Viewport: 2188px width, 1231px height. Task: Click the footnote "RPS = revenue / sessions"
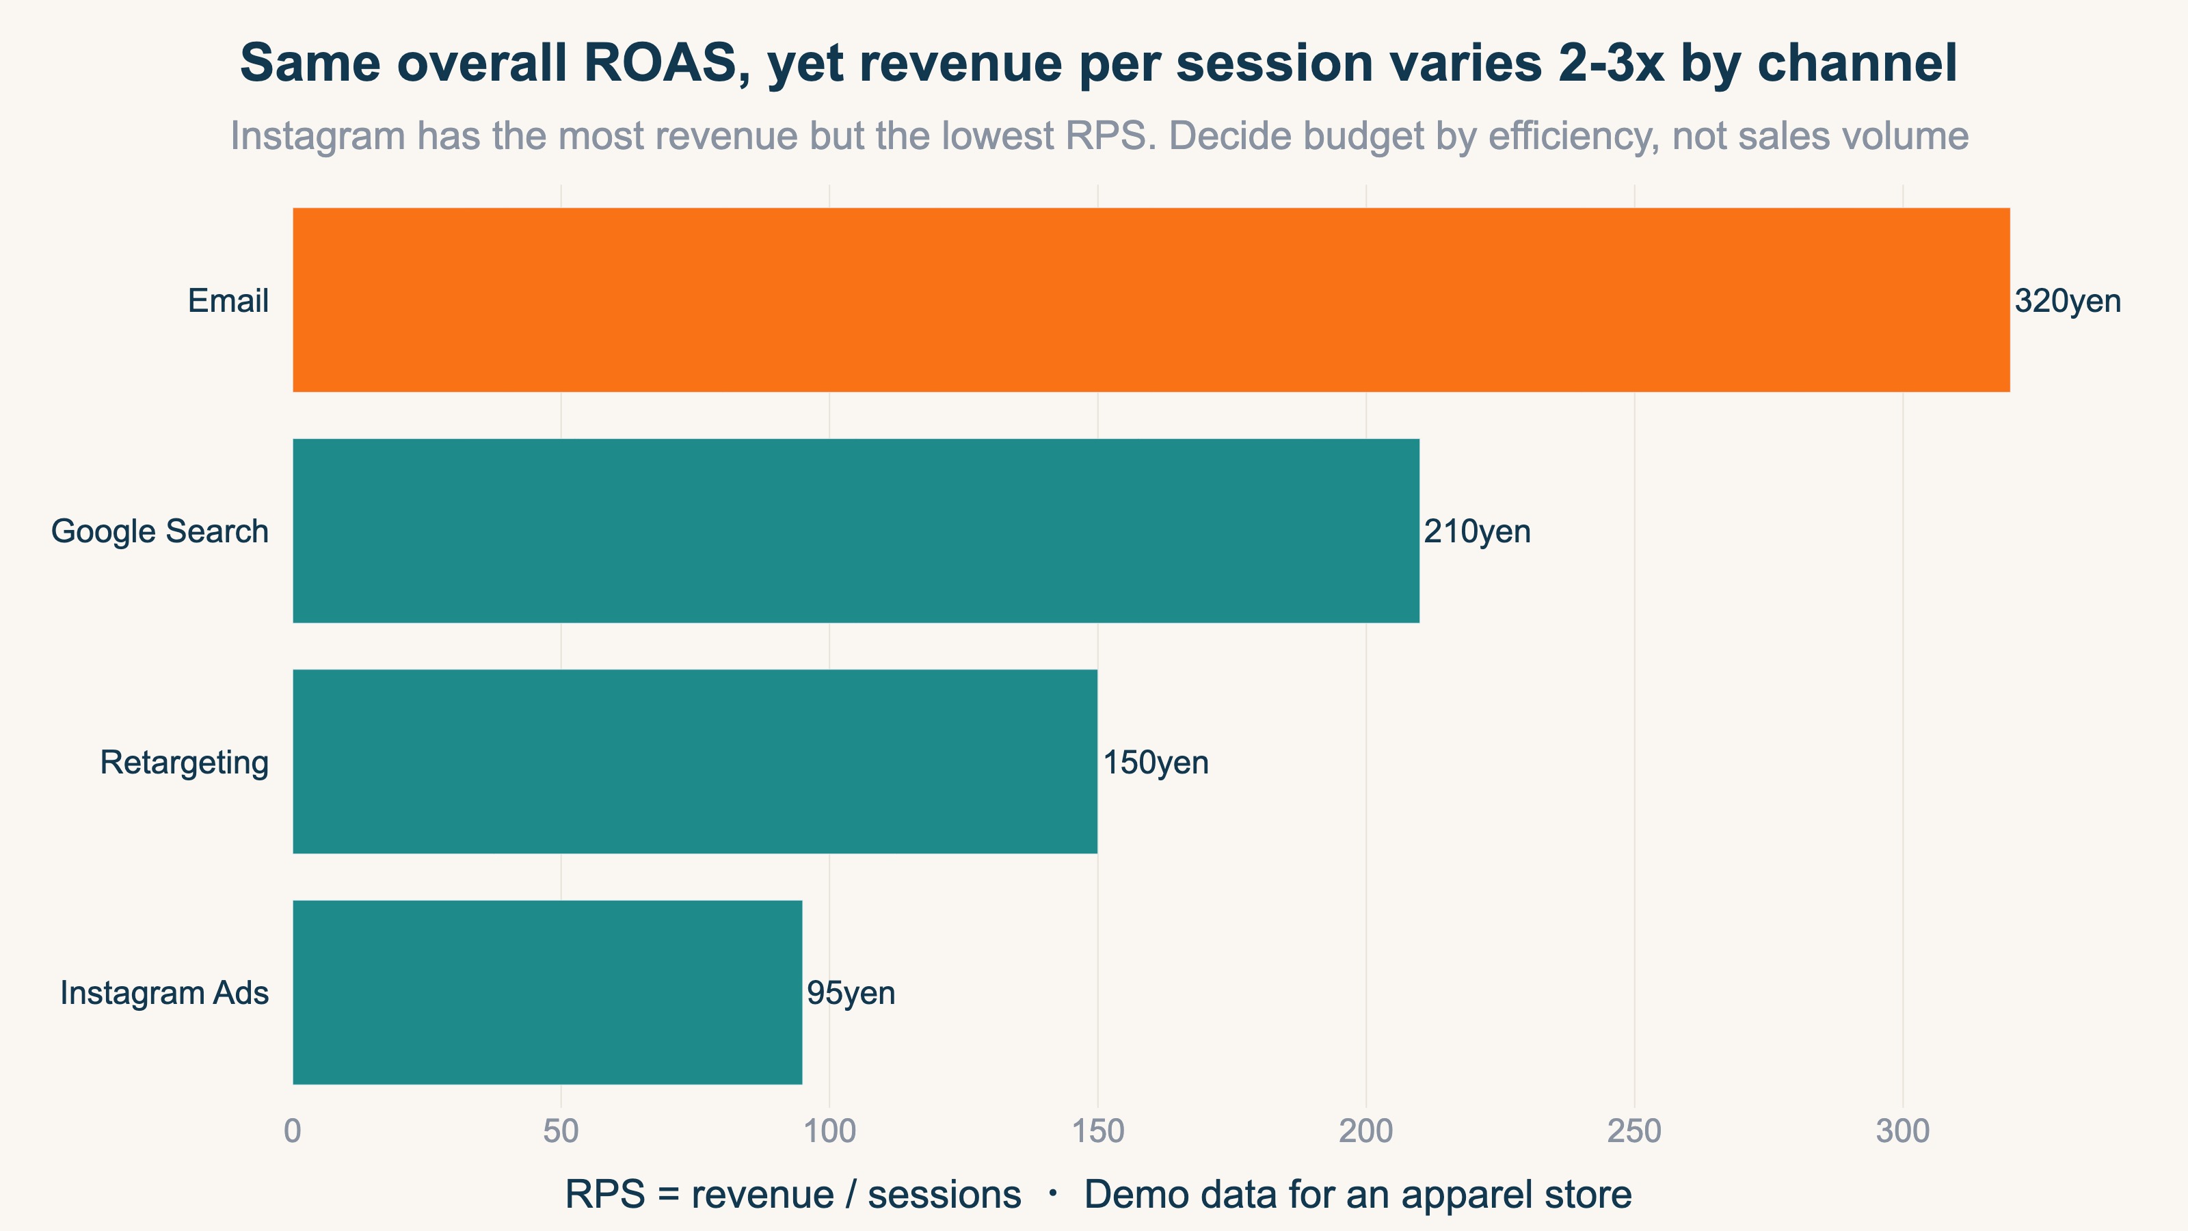click(793, 1195)
